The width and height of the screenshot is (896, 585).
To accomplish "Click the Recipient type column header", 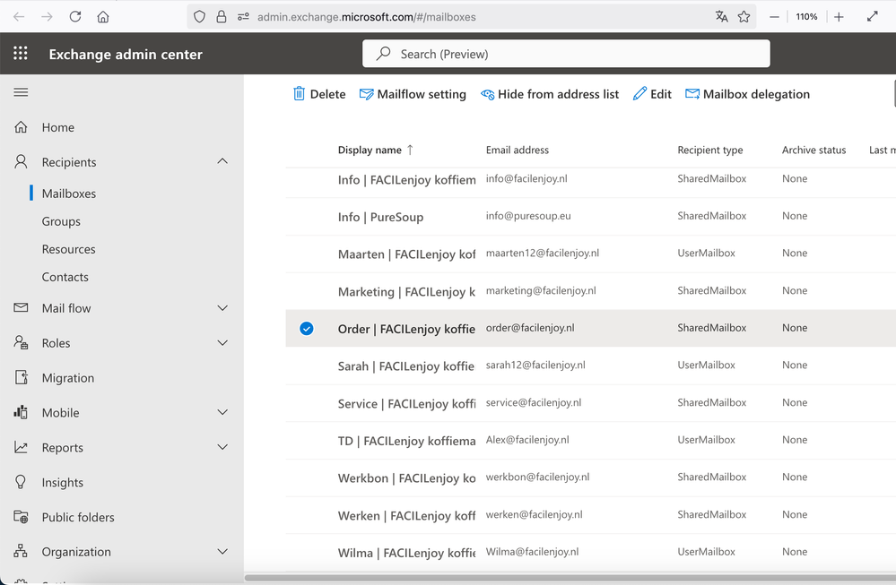I will [x=710, y=150].
